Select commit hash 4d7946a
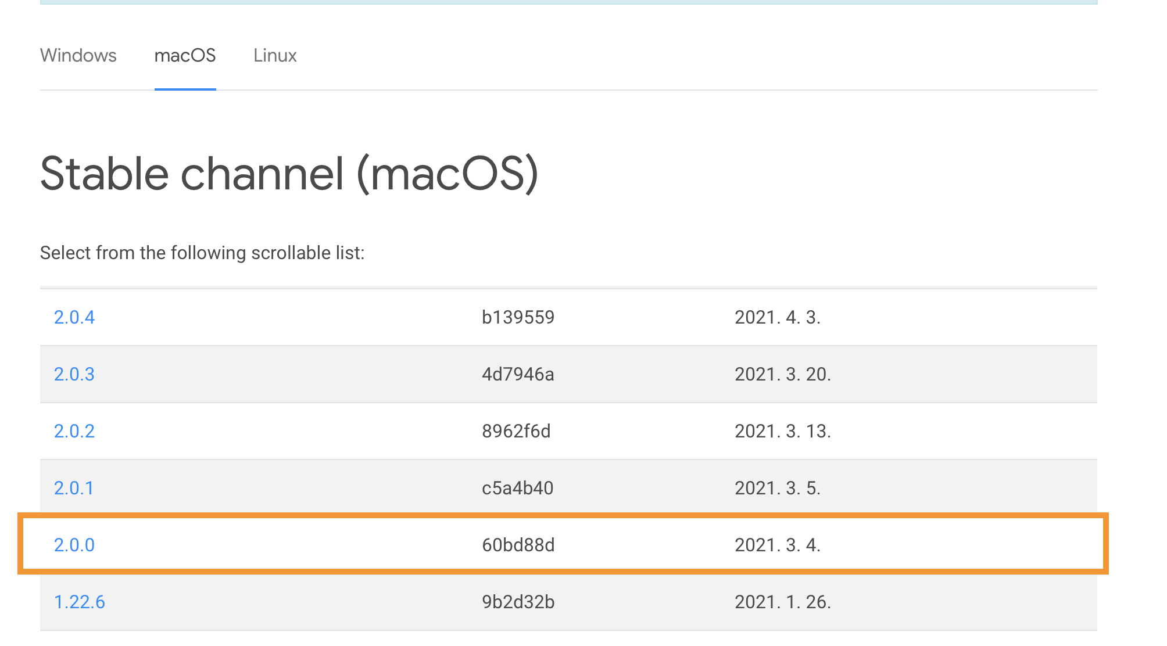This screenshot has height=646, width=1167. (518, 374)
